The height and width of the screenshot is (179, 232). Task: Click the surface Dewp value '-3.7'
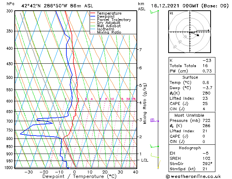pyautogui.click(x=207, y=88)
